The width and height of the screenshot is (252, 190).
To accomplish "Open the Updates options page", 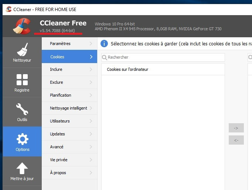I will point(69,134).
